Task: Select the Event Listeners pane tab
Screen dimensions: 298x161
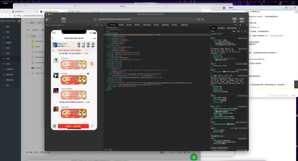Action: (x=231, y=28)
